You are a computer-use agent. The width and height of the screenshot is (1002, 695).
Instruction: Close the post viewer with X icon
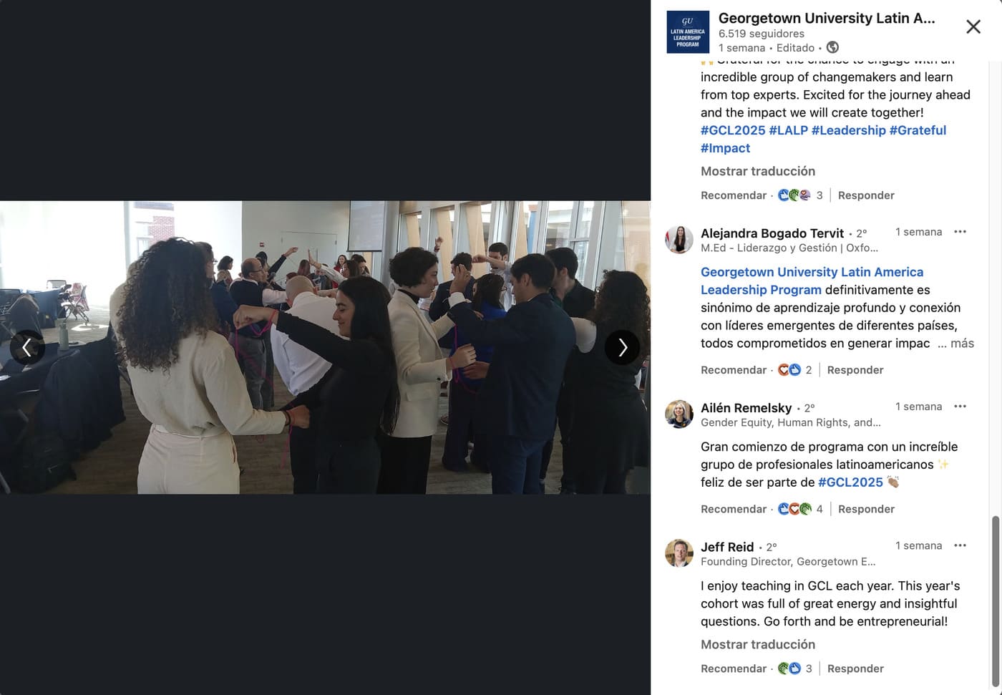click(x=973, y=26)
